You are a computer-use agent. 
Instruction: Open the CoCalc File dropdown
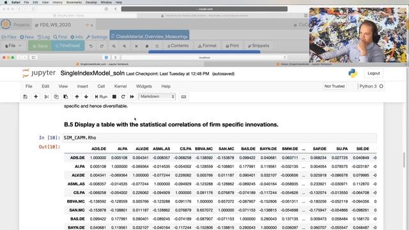click(x=13, y=46)
